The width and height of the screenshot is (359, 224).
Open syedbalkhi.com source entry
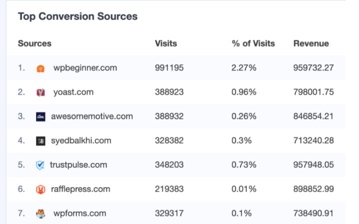(x=81, y=140)
